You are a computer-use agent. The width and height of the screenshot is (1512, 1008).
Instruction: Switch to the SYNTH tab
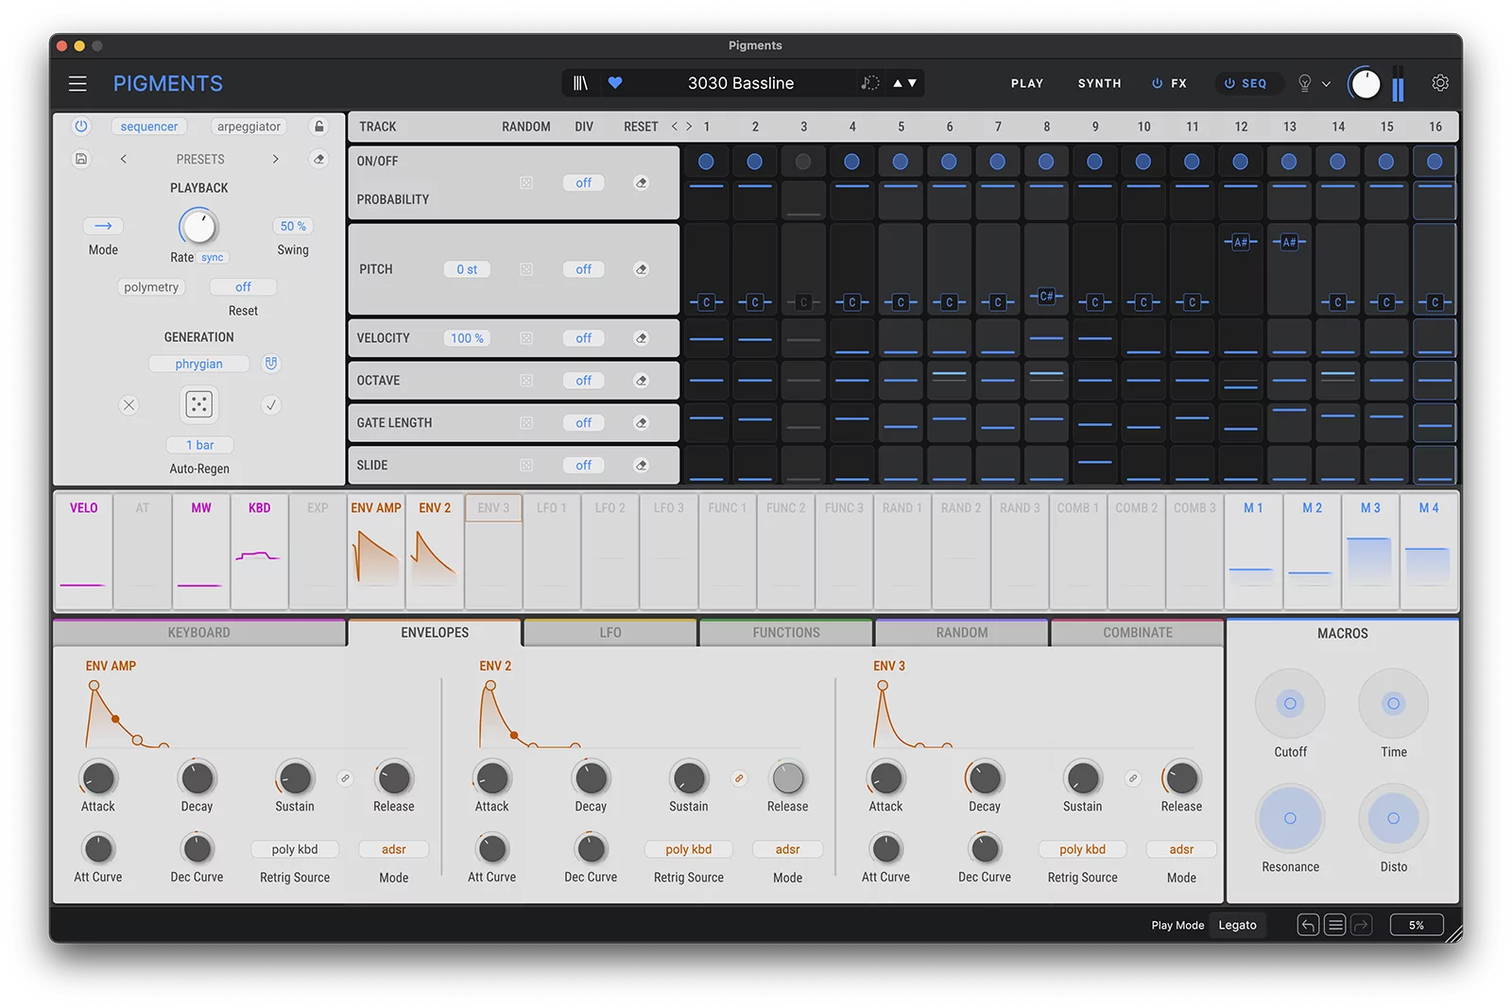tap(1098, 83)
